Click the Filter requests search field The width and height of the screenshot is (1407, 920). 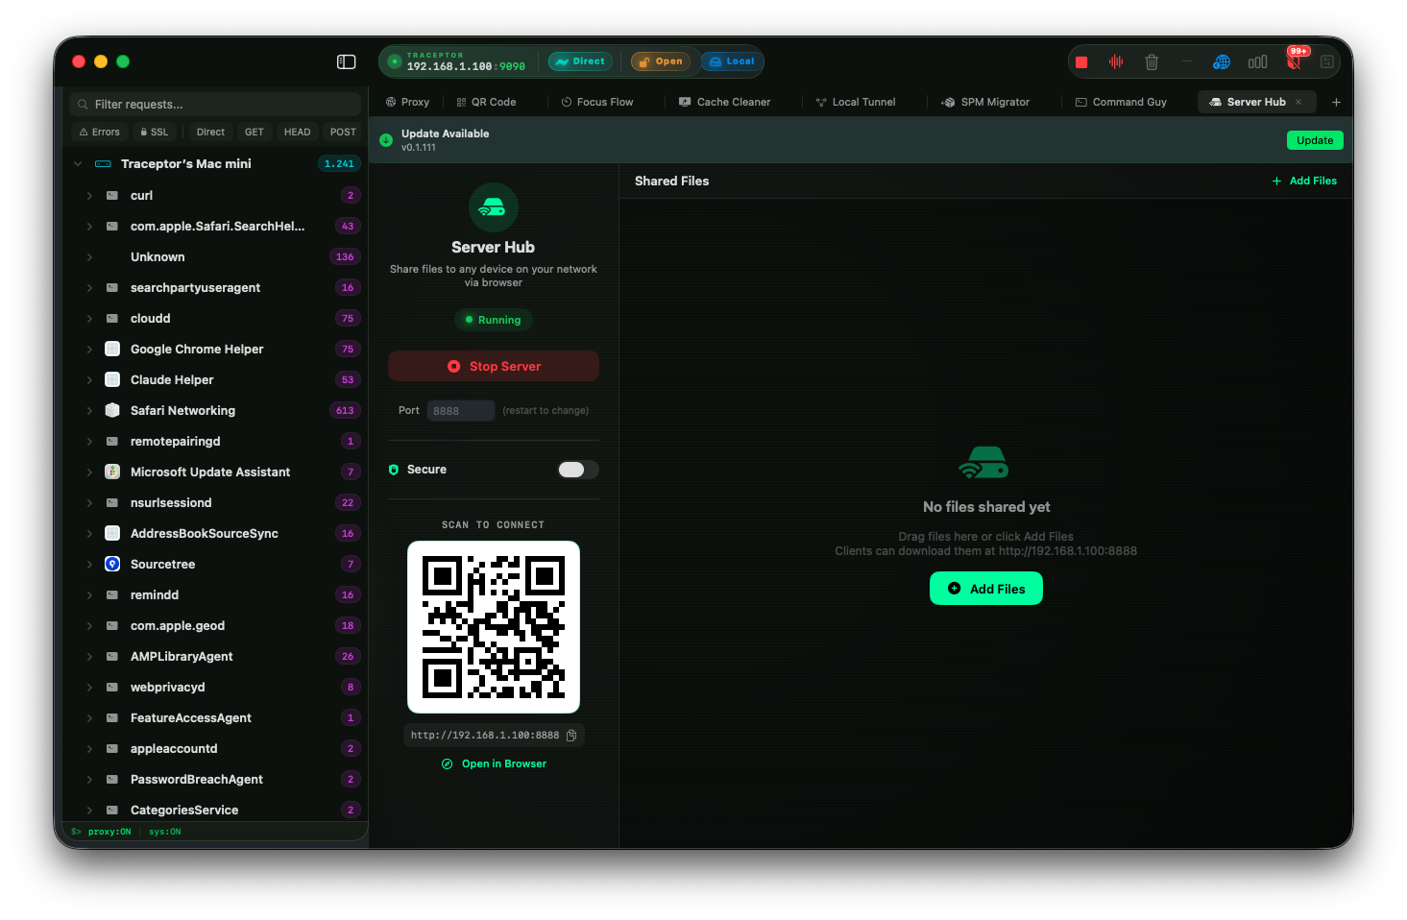click(215, 104)
